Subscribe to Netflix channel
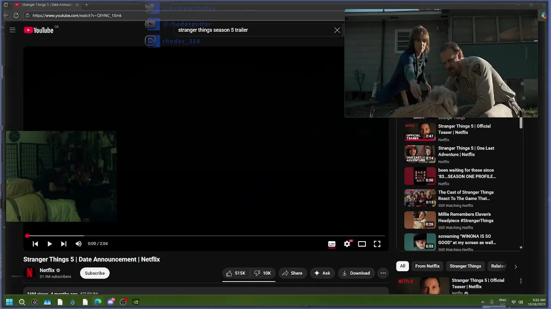This screenshot has height=309, width=551. coord(95,273)
